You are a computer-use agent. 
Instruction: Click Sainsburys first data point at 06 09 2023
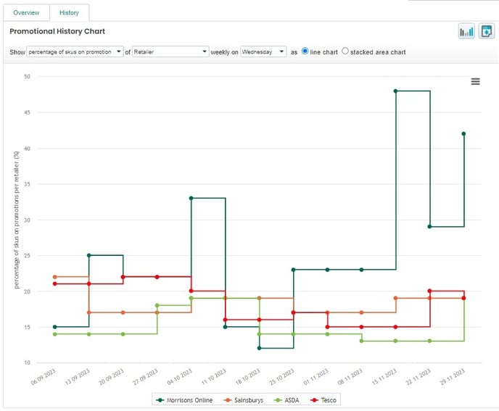[x=54, y=277]
